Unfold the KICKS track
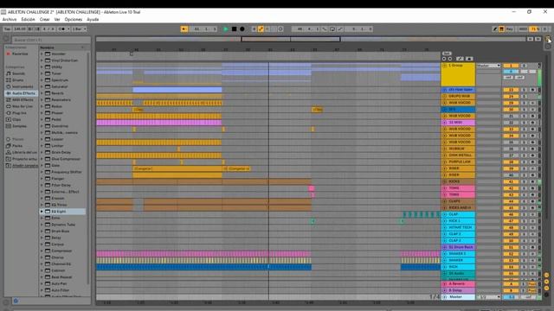554x311 pixels. 445,181
